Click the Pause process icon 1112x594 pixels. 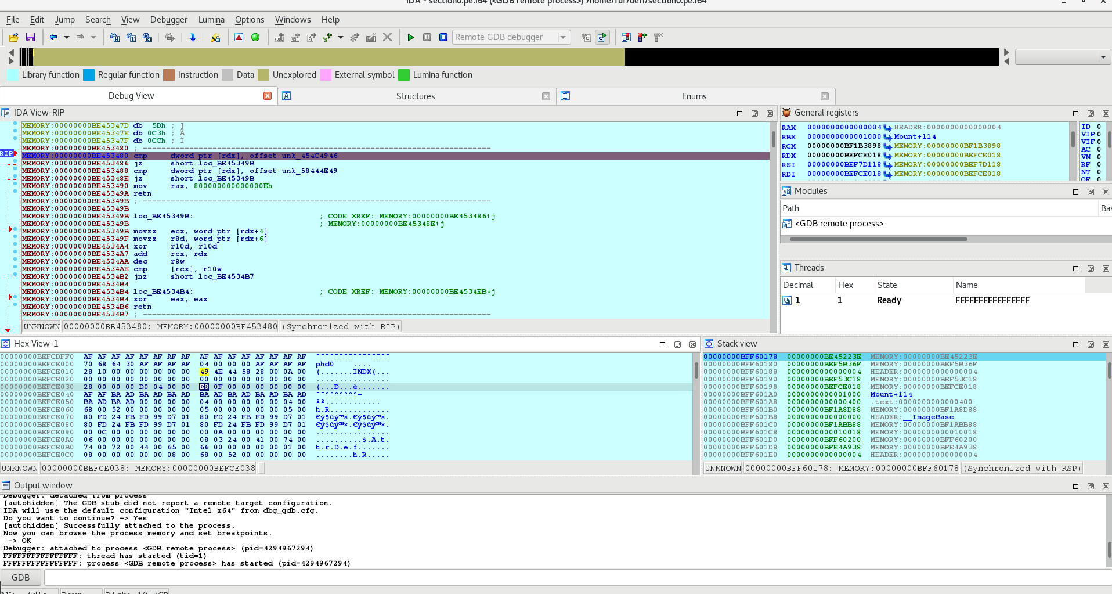427,37
